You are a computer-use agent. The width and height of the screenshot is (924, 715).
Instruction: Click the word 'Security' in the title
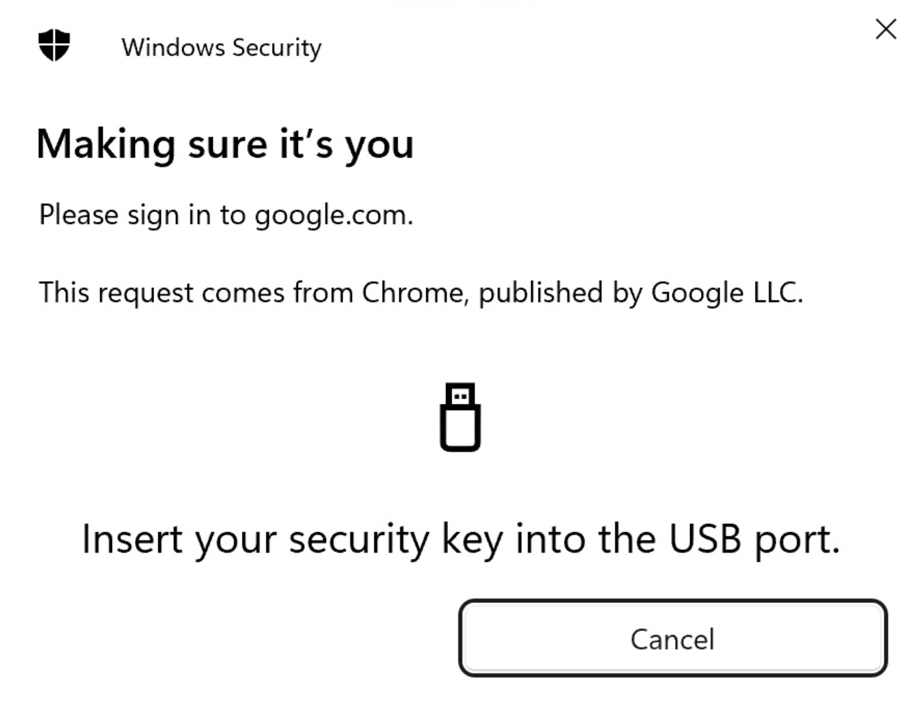(276, 48)
